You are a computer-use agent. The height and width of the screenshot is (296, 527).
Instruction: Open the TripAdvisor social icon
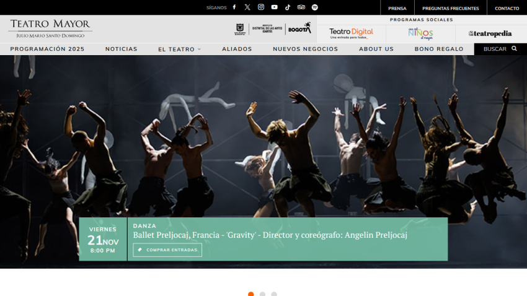(x=301, y=7)
